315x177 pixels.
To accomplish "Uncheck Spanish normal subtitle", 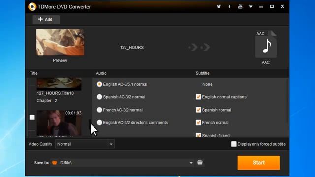I will (198, 110).
